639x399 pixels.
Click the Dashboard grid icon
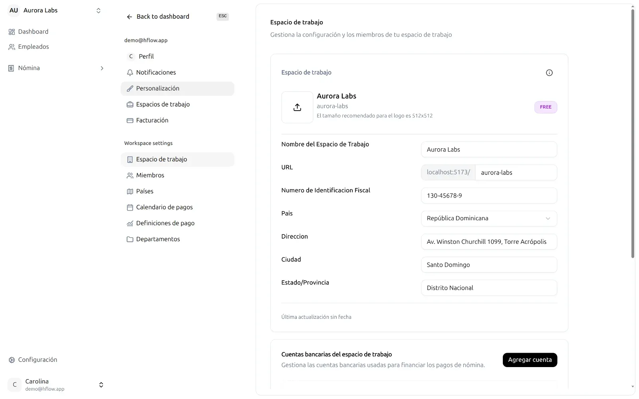12,32
